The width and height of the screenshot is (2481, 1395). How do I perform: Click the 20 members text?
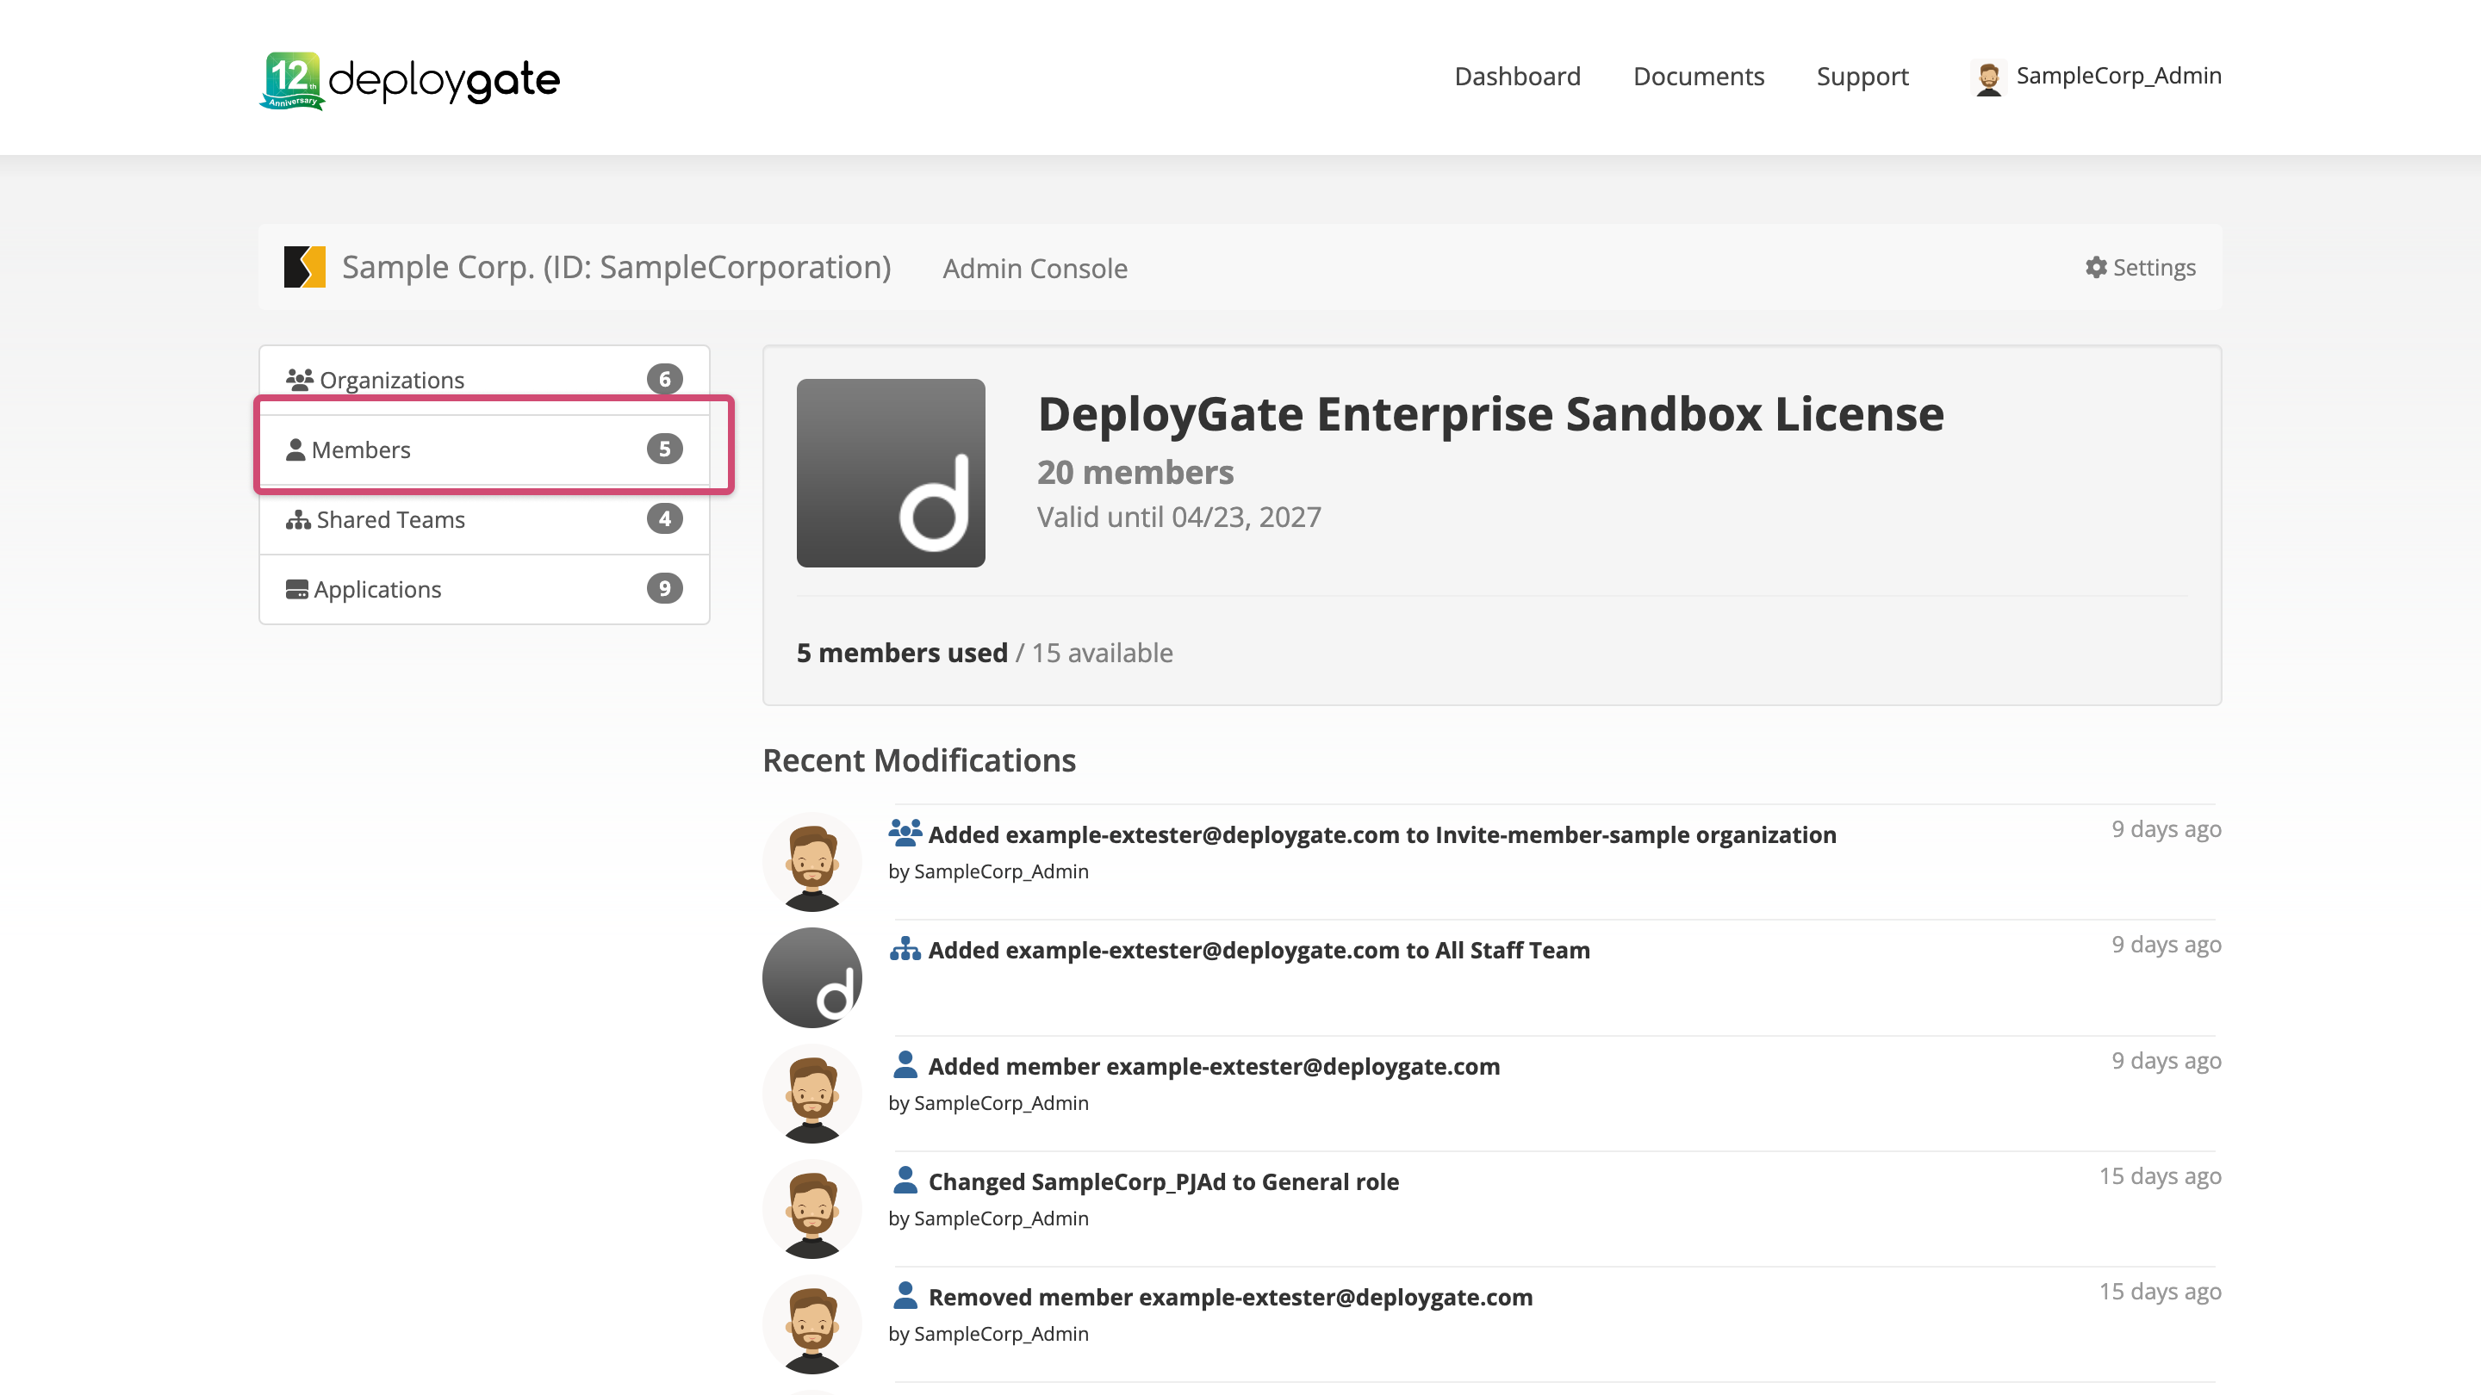1135,472
